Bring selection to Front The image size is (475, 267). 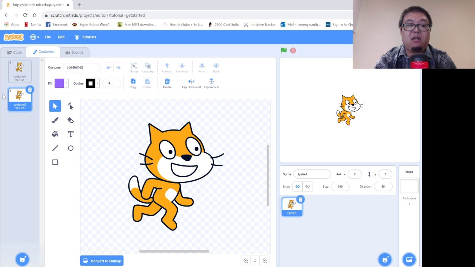pos(202,67)
